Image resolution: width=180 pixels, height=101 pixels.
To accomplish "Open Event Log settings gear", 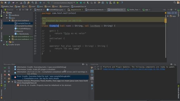I will [171, 64].
